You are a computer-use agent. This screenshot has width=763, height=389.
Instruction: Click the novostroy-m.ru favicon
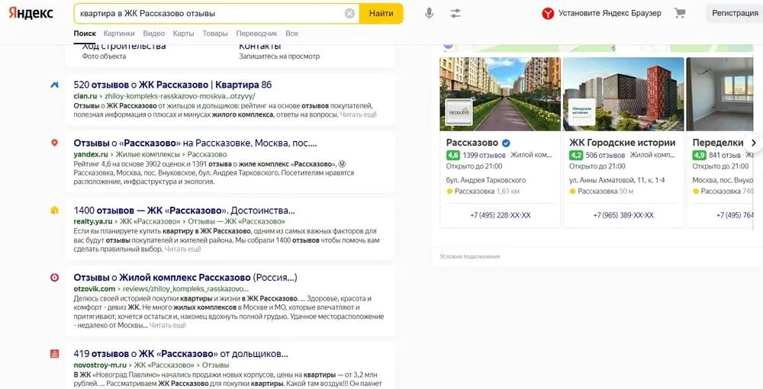(54, 353)
